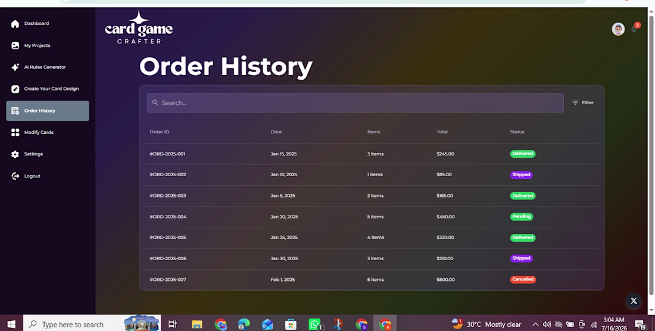Select order #ORD-2025-003

[167, 196]
